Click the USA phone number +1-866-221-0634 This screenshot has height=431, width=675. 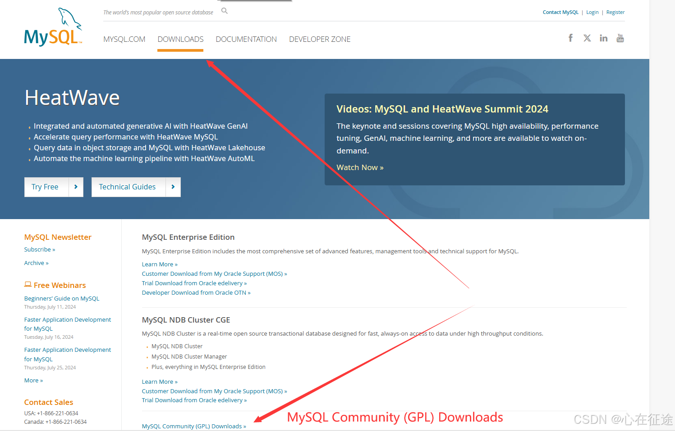click(x=57, y=413)
